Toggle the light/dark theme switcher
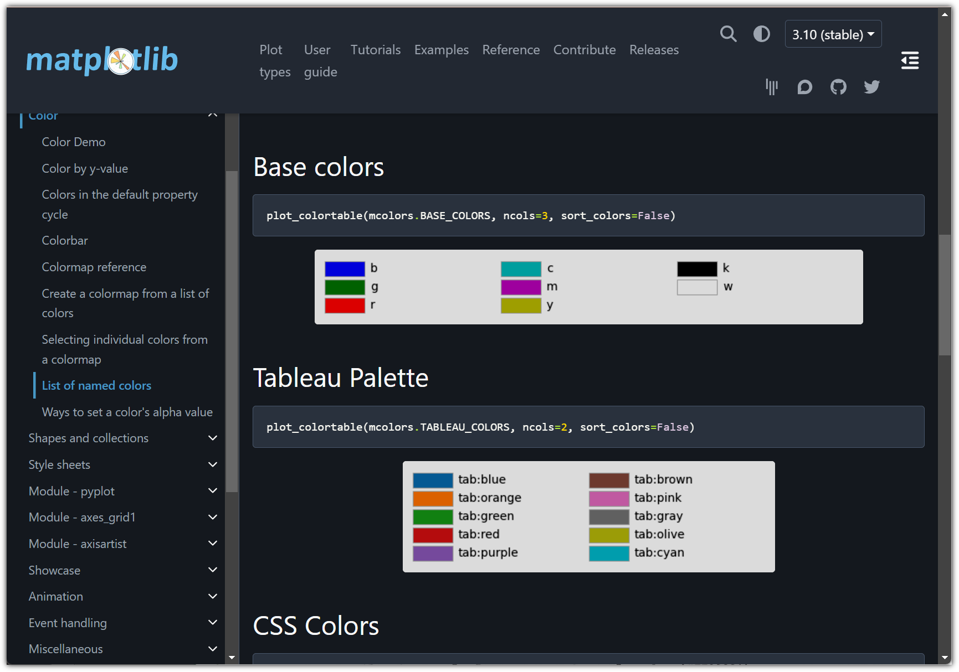Image resolution: width=959 pixels, height=672 pixels. pos(761,34)
